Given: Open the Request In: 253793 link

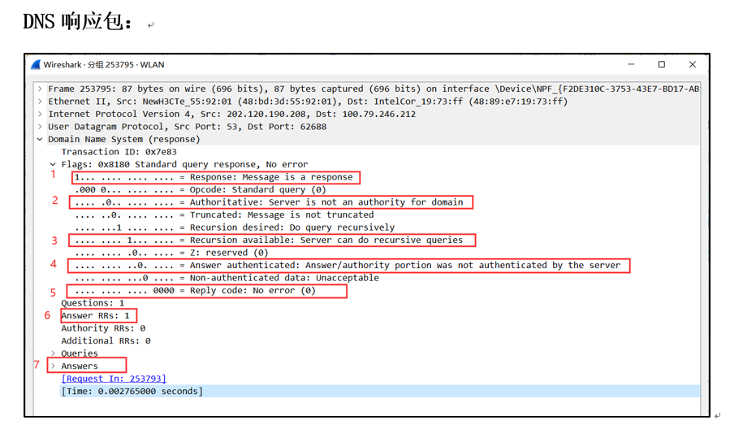Looking at the screenshot, I should click(114, 379).
